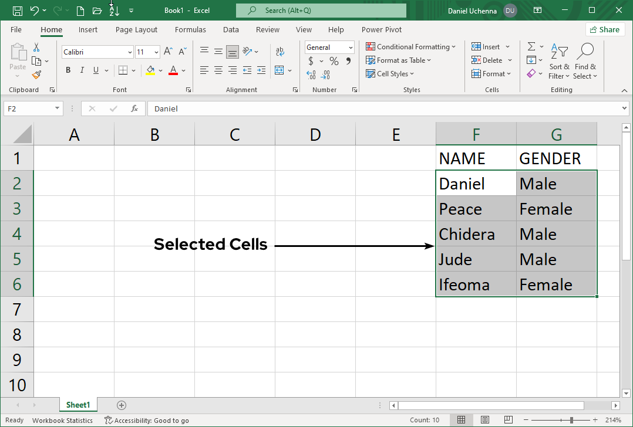Open Conditional Formatting options
This screenshot has width=633, height=427.
pyautogui.click(x=410, y=46)
